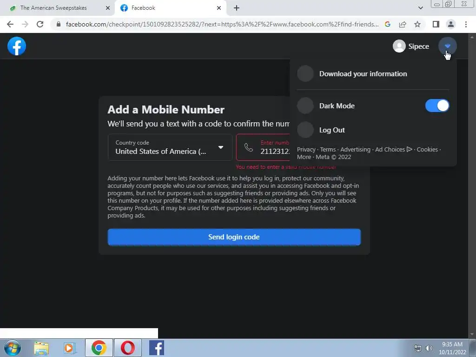Click the Dark Mode icon circle

(x=305, y=106)
